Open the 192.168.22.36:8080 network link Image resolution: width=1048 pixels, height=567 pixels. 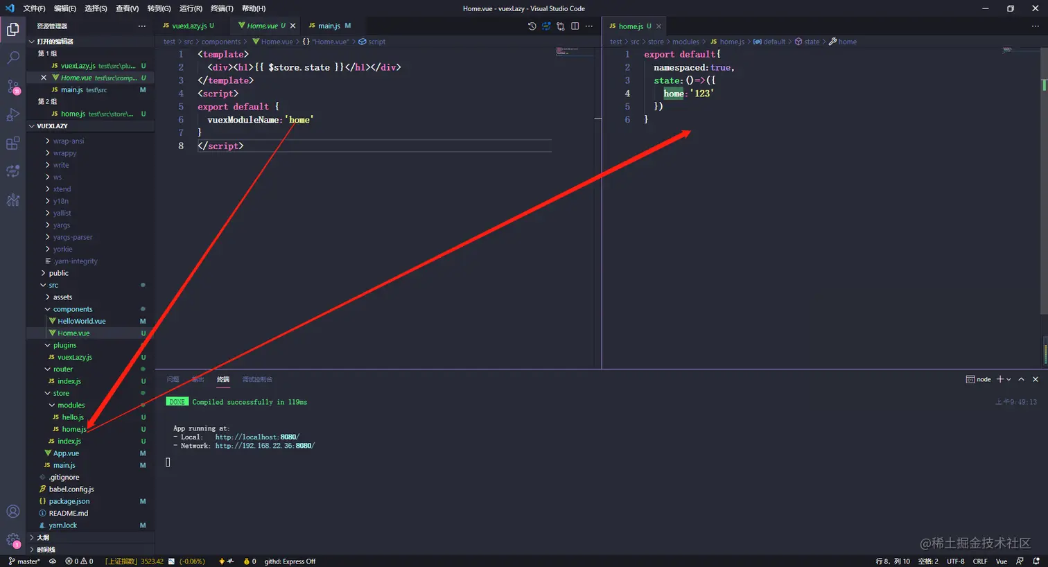click(265, 446)
